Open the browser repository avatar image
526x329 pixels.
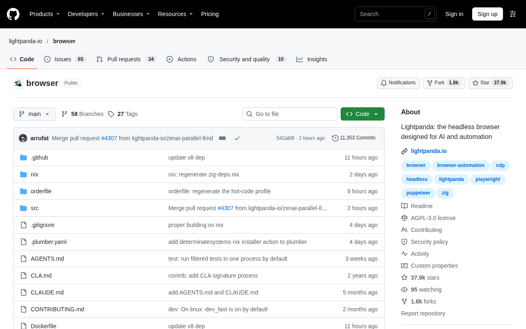coord(18,83)
